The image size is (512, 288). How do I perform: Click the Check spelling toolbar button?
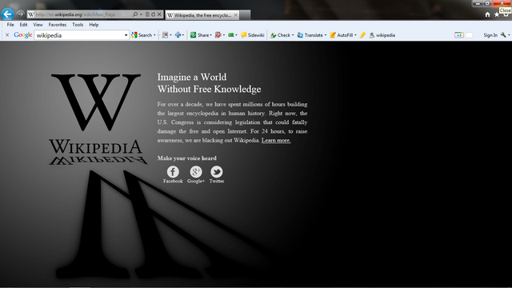coord(280,35)
